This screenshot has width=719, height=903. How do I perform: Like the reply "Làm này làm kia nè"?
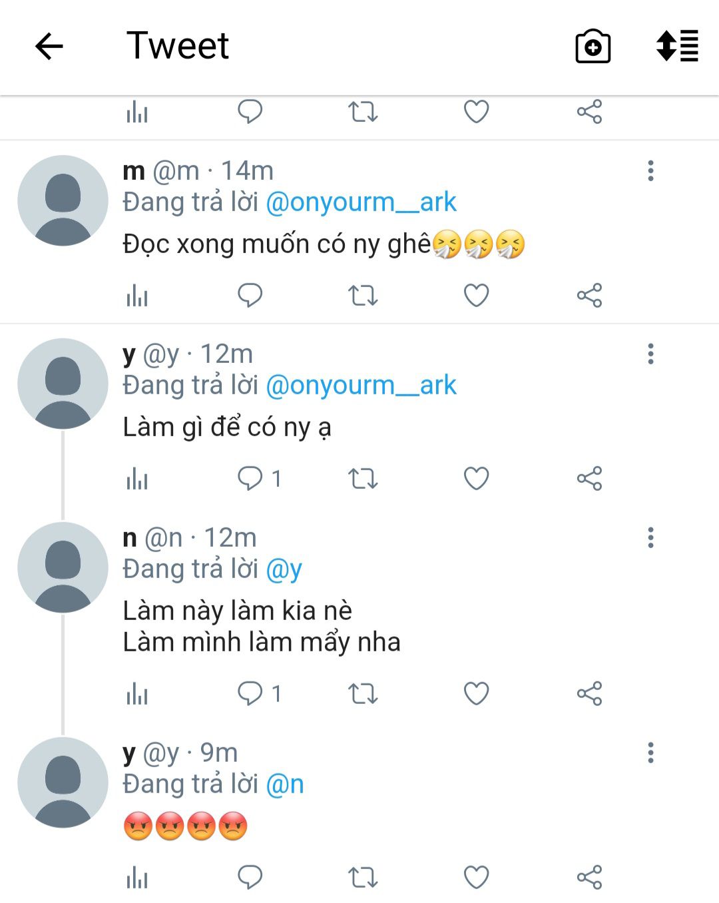click(476, 693)
